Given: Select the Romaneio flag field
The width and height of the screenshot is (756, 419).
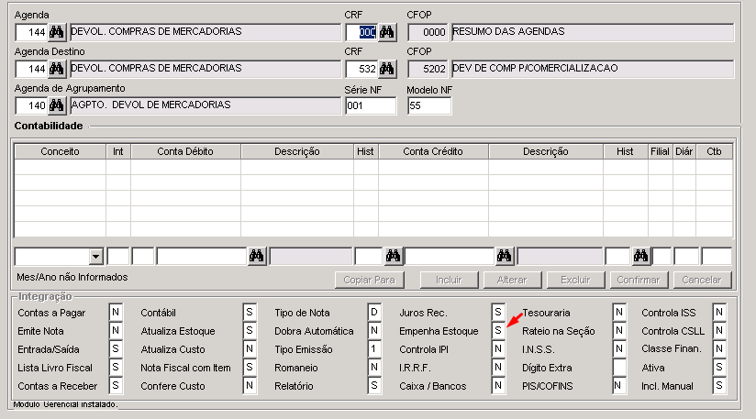Looking at the screenshot, I should [x=374, y=367].
